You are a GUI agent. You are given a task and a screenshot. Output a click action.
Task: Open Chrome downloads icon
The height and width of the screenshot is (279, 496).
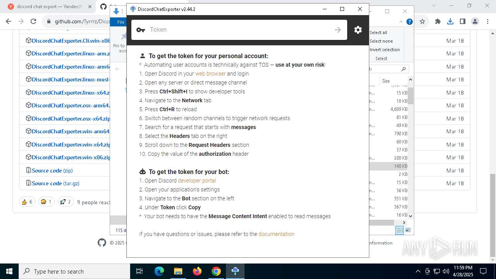pyautogui.click(x=450, y=22)
